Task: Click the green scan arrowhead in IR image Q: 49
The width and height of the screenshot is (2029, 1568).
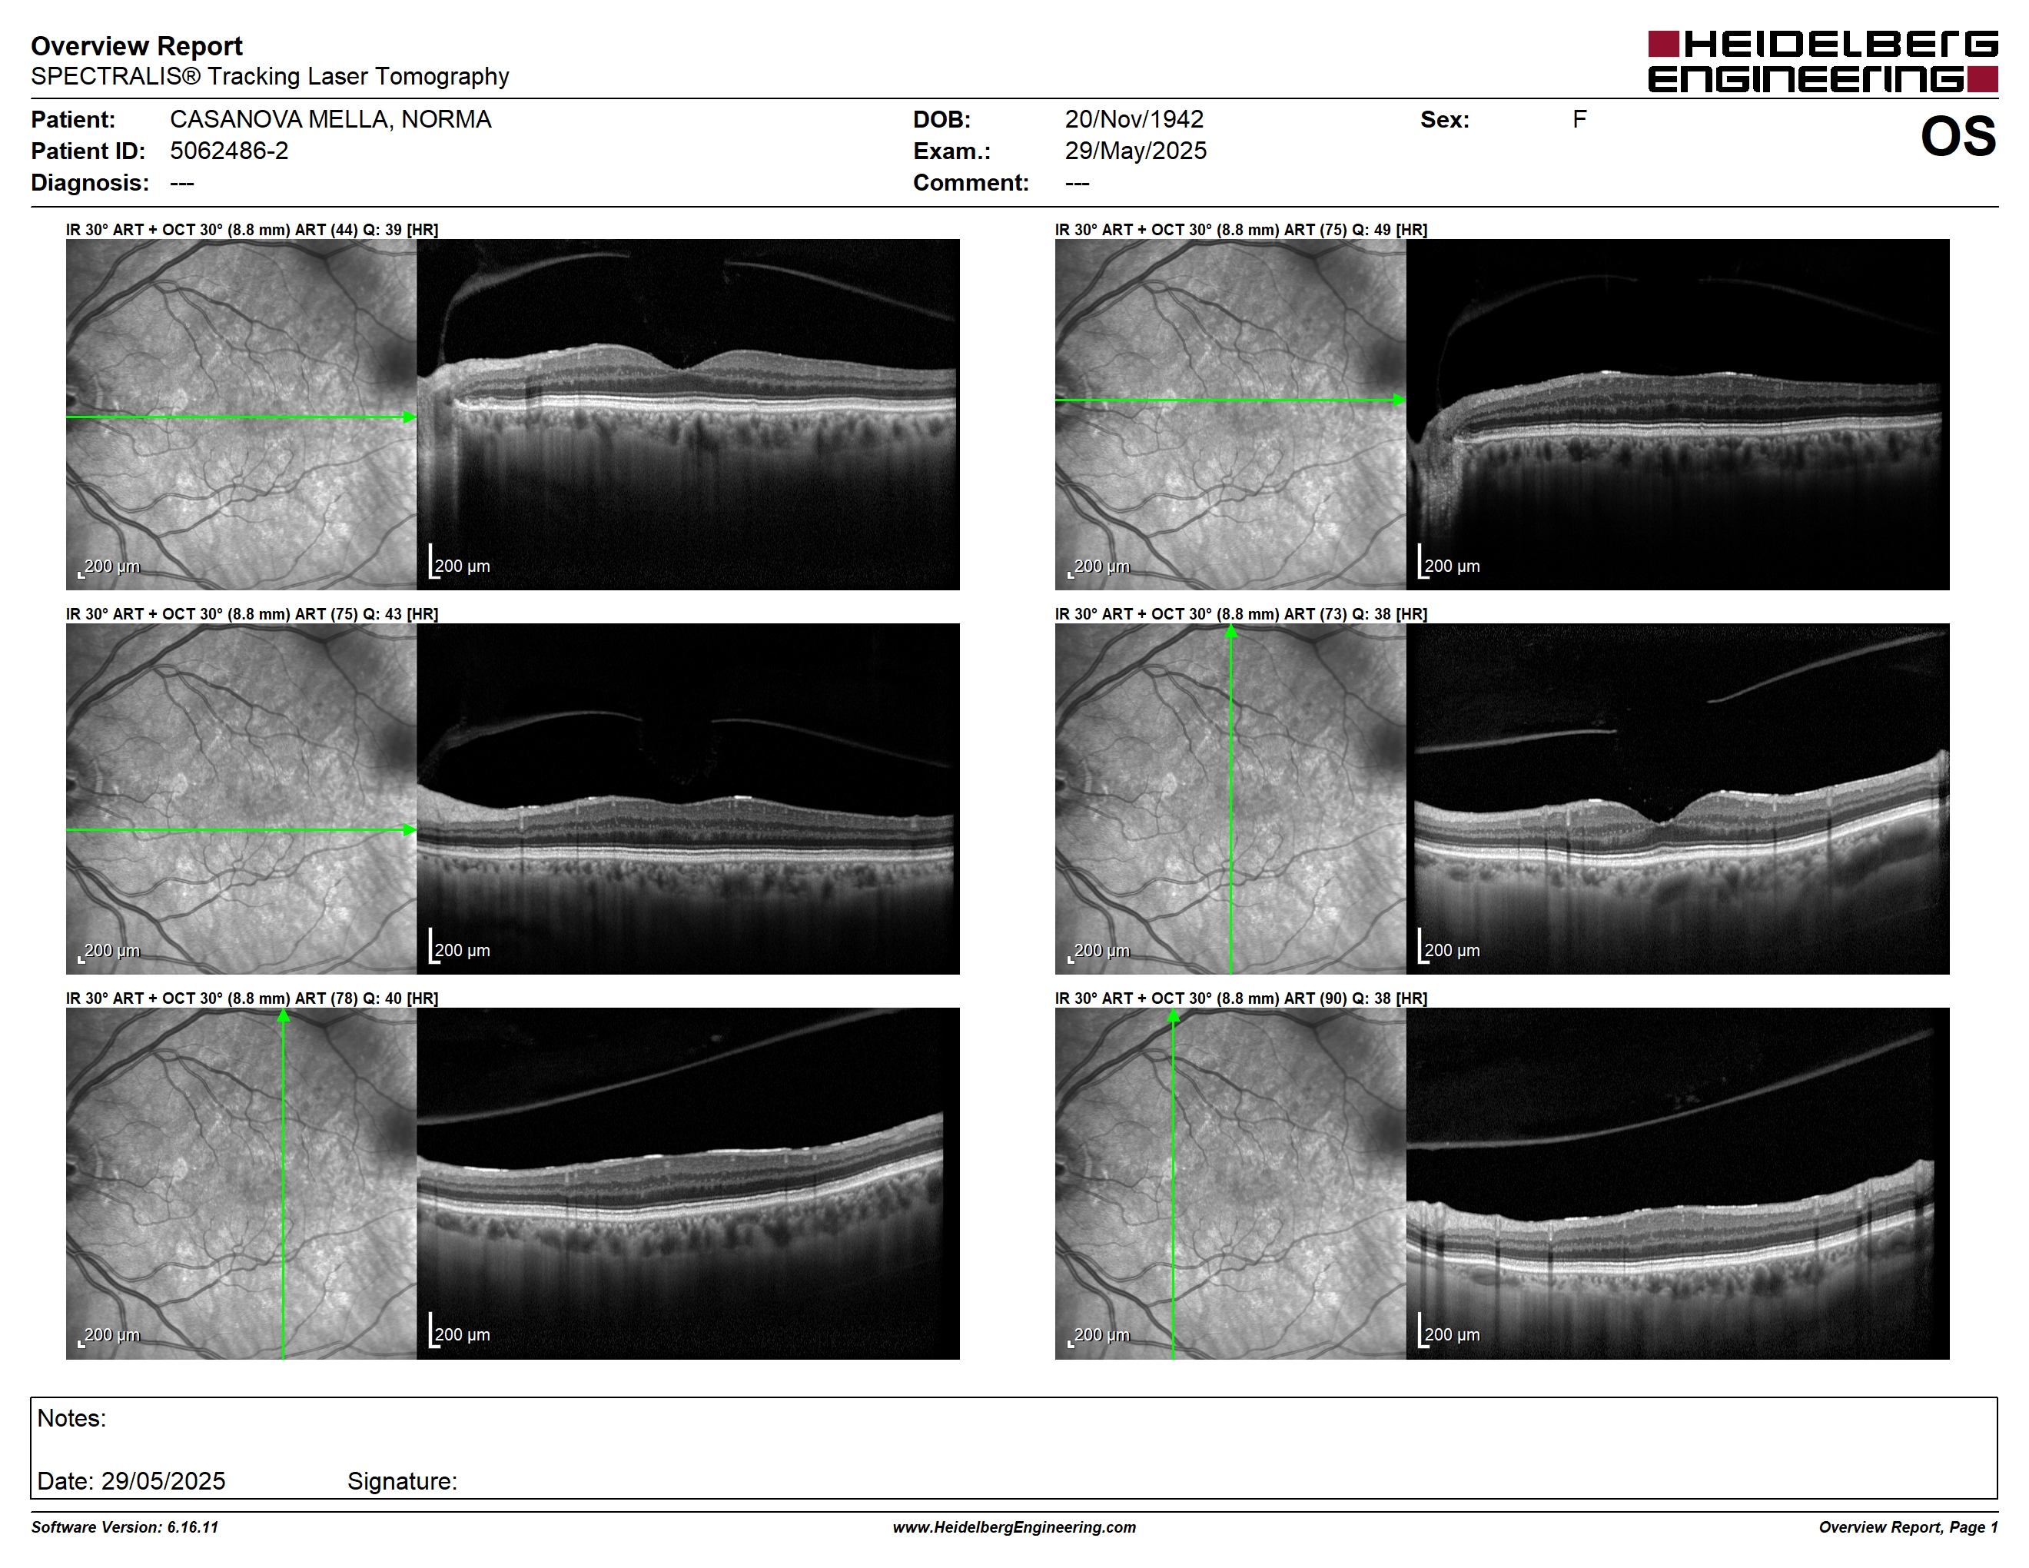Action: point(1399,400)
